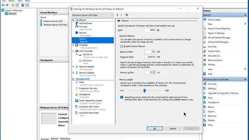249x140 pixels.
Task: Expand the Hard Drive tree node
Action: coord(77,54)
